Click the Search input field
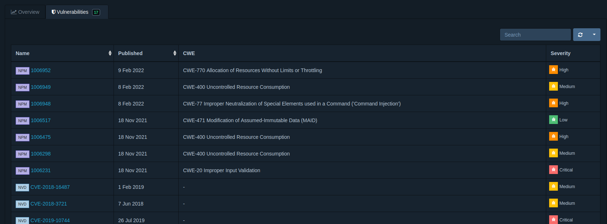607x224 pixels. pos(535,35)
